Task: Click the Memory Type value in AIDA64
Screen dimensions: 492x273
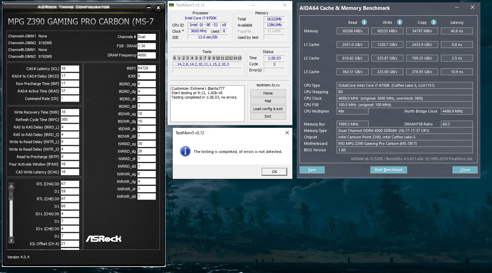Action: [405, 131]
